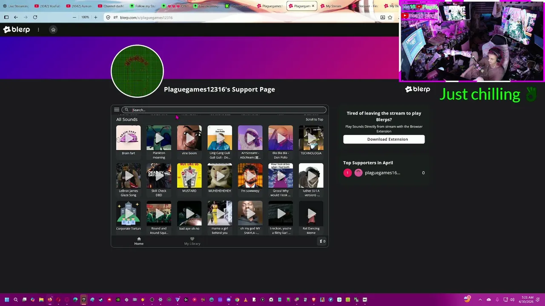545x306 pixels.
Task: Zoom out using the minus button
Action: coord(75,17)
